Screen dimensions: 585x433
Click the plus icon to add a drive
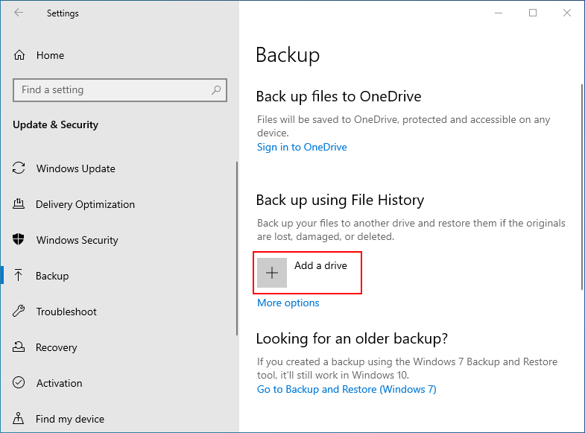[272, 273]
